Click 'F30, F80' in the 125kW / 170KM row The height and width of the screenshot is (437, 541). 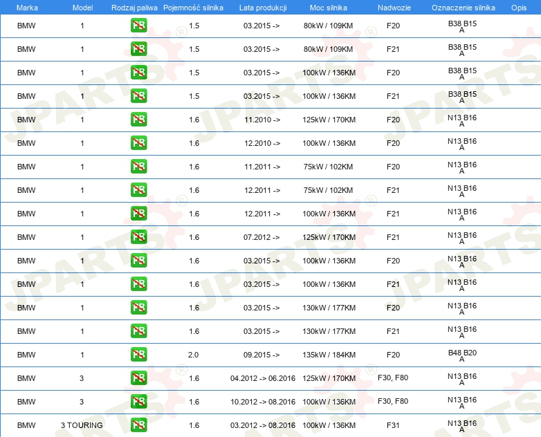coord(393,378)
